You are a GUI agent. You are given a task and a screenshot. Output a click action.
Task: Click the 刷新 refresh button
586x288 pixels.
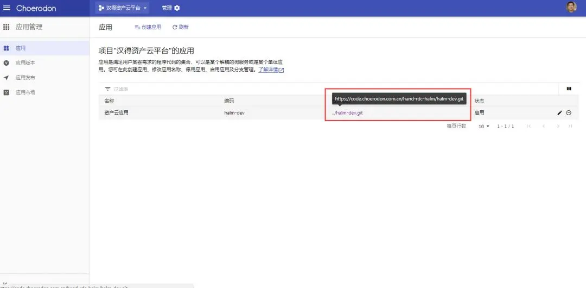181,27
